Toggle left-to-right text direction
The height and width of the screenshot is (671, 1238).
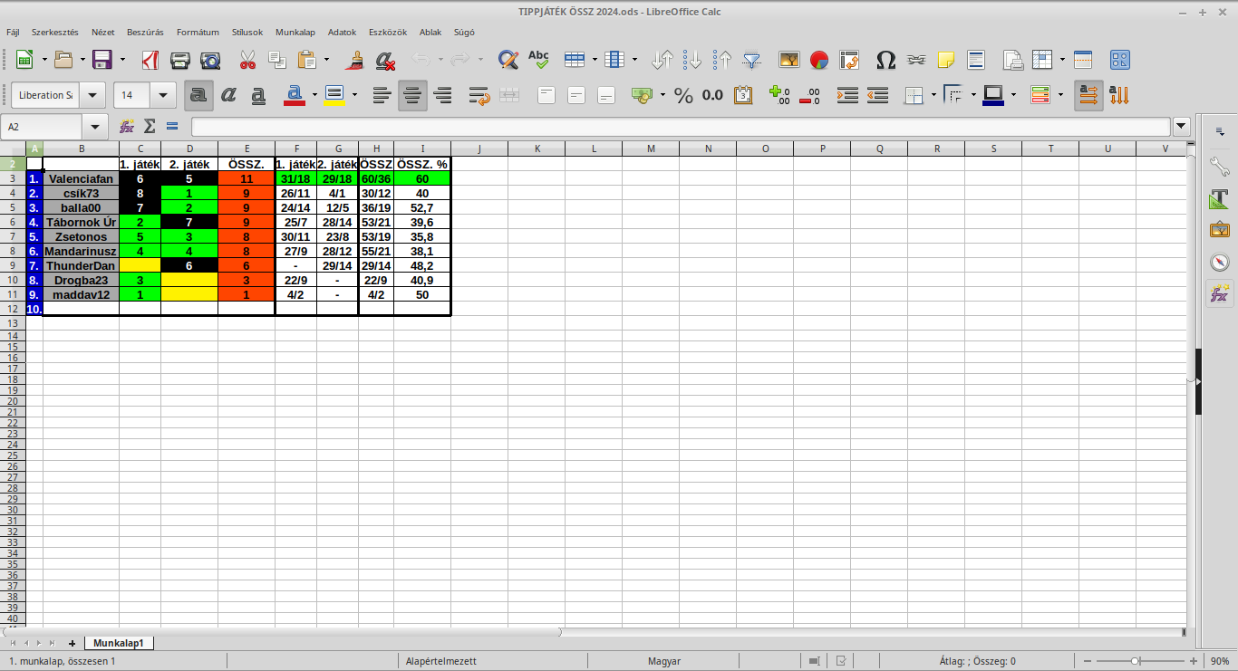[x=1089, y=95]
